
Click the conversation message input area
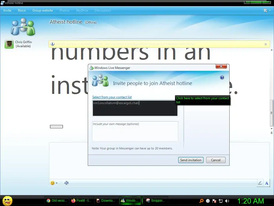click(x=159, y=160)
